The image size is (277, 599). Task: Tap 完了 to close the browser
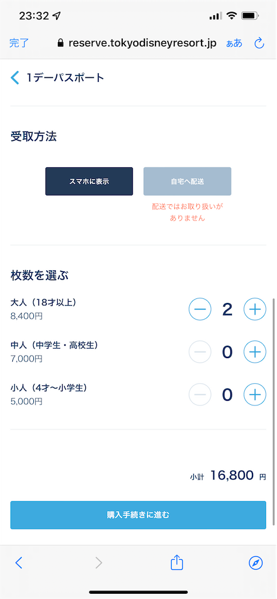coord(19,43)
